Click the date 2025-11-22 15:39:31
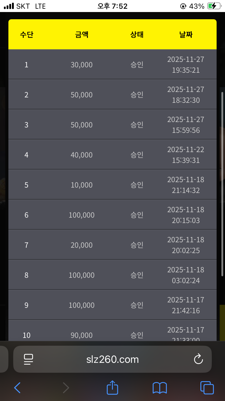225x401 pixels. tap(186, 155)
